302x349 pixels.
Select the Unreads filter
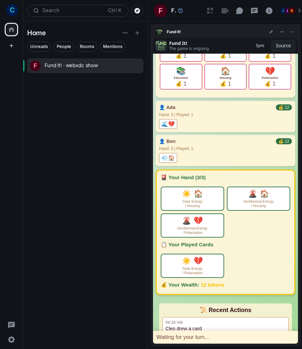click(x=39, y=47)
